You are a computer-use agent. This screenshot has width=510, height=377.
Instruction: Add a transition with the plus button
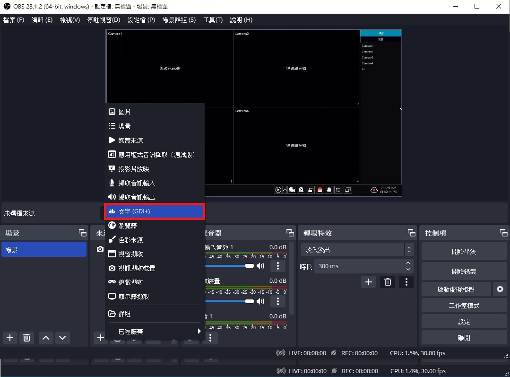tap(369, 282)
